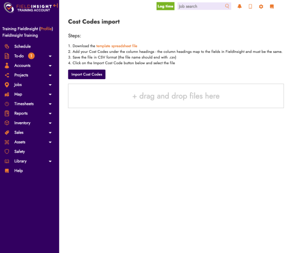Click the green Log time button
The width and height of the screenshot is (285, 253).
tap(165, 6)
